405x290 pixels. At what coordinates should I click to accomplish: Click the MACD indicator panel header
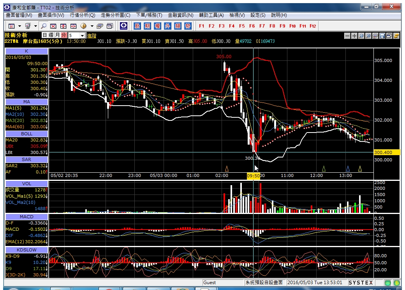pos(26,217)
